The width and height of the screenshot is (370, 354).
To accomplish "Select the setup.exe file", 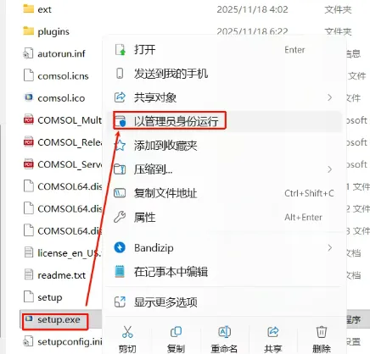I will point(59,319).
